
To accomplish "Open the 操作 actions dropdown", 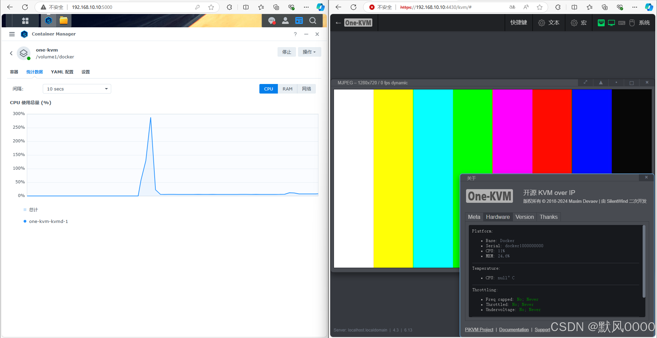I will coord(309,52).
